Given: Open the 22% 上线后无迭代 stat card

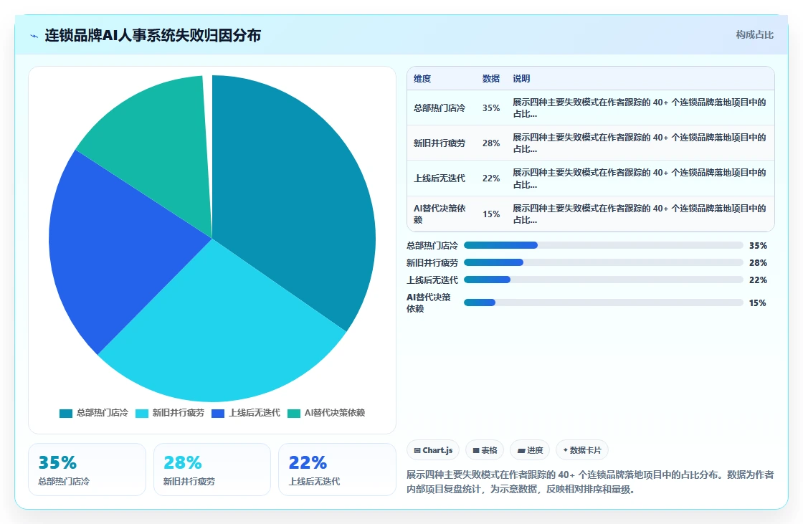Looking at the screenshot, I should tap(337, 470).
